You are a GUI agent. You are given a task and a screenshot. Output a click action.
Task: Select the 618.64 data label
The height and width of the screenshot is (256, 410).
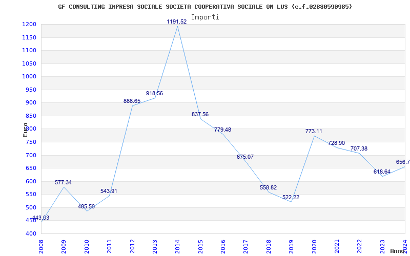[382, 172]
